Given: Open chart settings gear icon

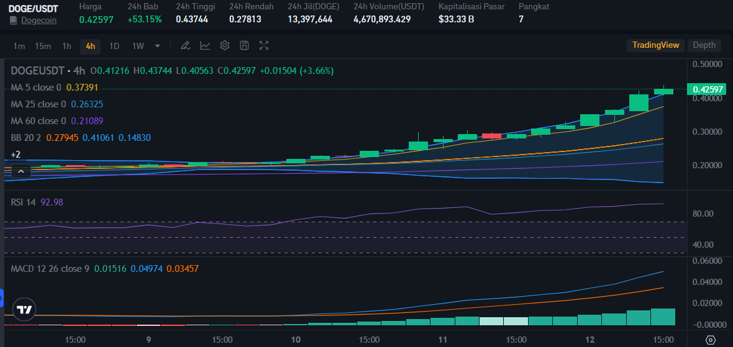Looking at the screenshot, I should coord(224,45).
